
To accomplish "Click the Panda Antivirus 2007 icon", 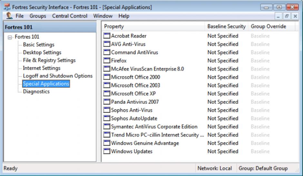I will pyautogui.click(x=107, y=102).
